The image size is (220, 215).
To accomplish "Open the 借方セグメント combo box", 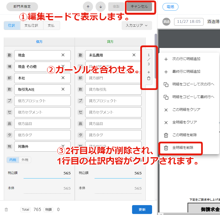I will (42, 112).
